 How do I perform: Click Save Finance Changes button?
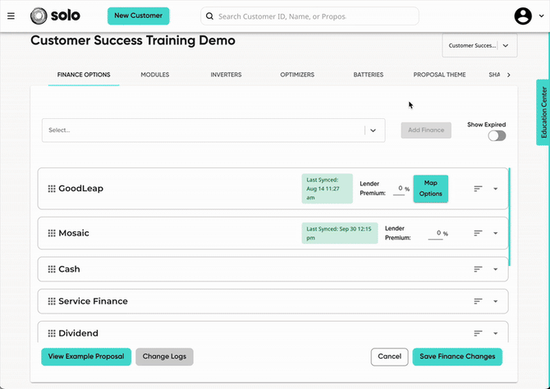tap(457, 357)
